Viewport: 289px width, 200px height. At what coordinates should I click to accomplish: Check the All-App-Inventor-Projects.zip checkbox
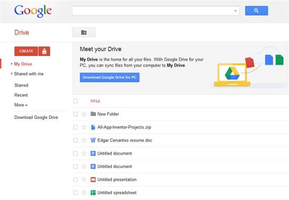pyautogui.click(x=75, y=127)
